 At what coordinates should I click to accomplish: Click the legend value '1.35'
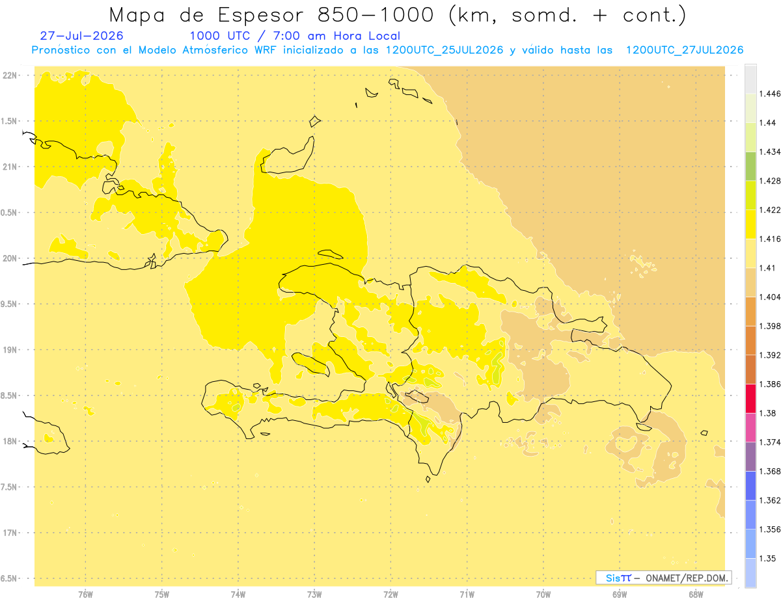768,558
